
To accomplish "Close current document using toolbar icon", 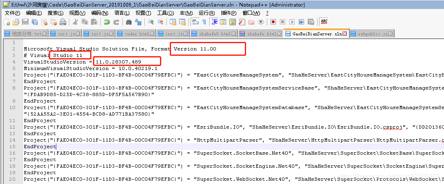I will click(x=44, y=22).
